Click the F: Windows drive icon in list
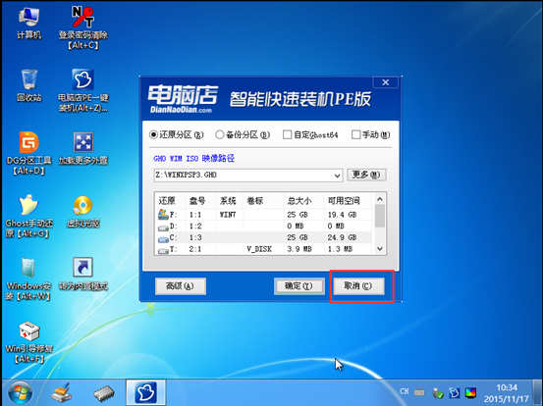The height and width of the screenshot is (406, 543). (163, 214)
